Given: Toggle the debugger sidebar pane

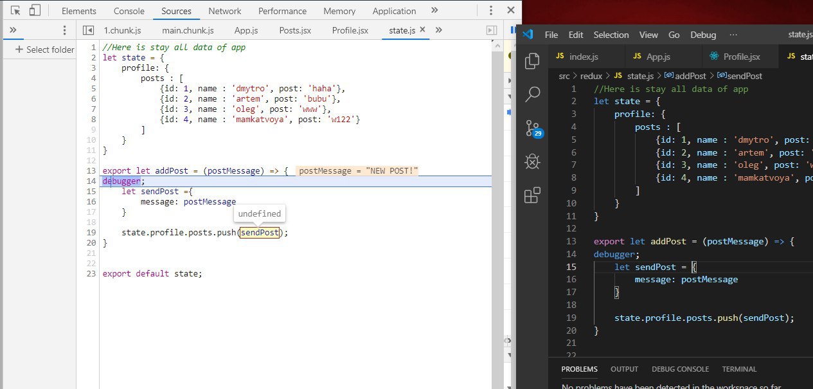Looking at the screenshot, I should pos(492,30).
